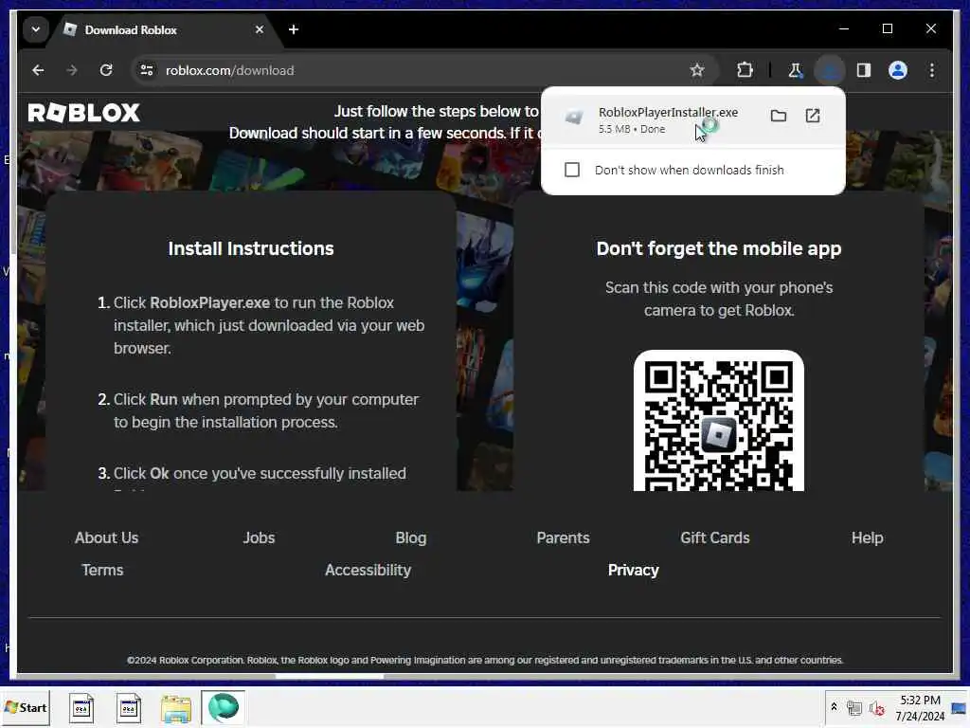Image resolution: width=970 pixels, height=728 pixels.
Task: Open the Terms footer link
Action: (102, 570)
